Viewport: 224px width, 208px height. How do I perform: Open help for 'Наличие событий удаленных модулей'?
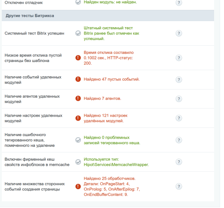[179, 80]
